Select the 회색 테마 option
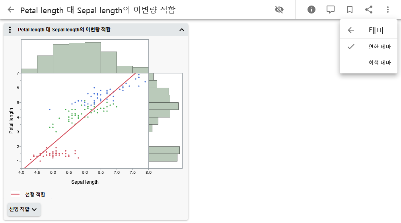Image resolution: width=401 pixels, height=223 pixels. (380, 63)
